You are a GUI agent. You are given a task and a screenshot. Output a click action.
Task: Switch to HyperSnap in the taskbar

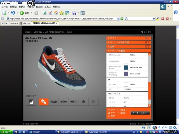97,132
